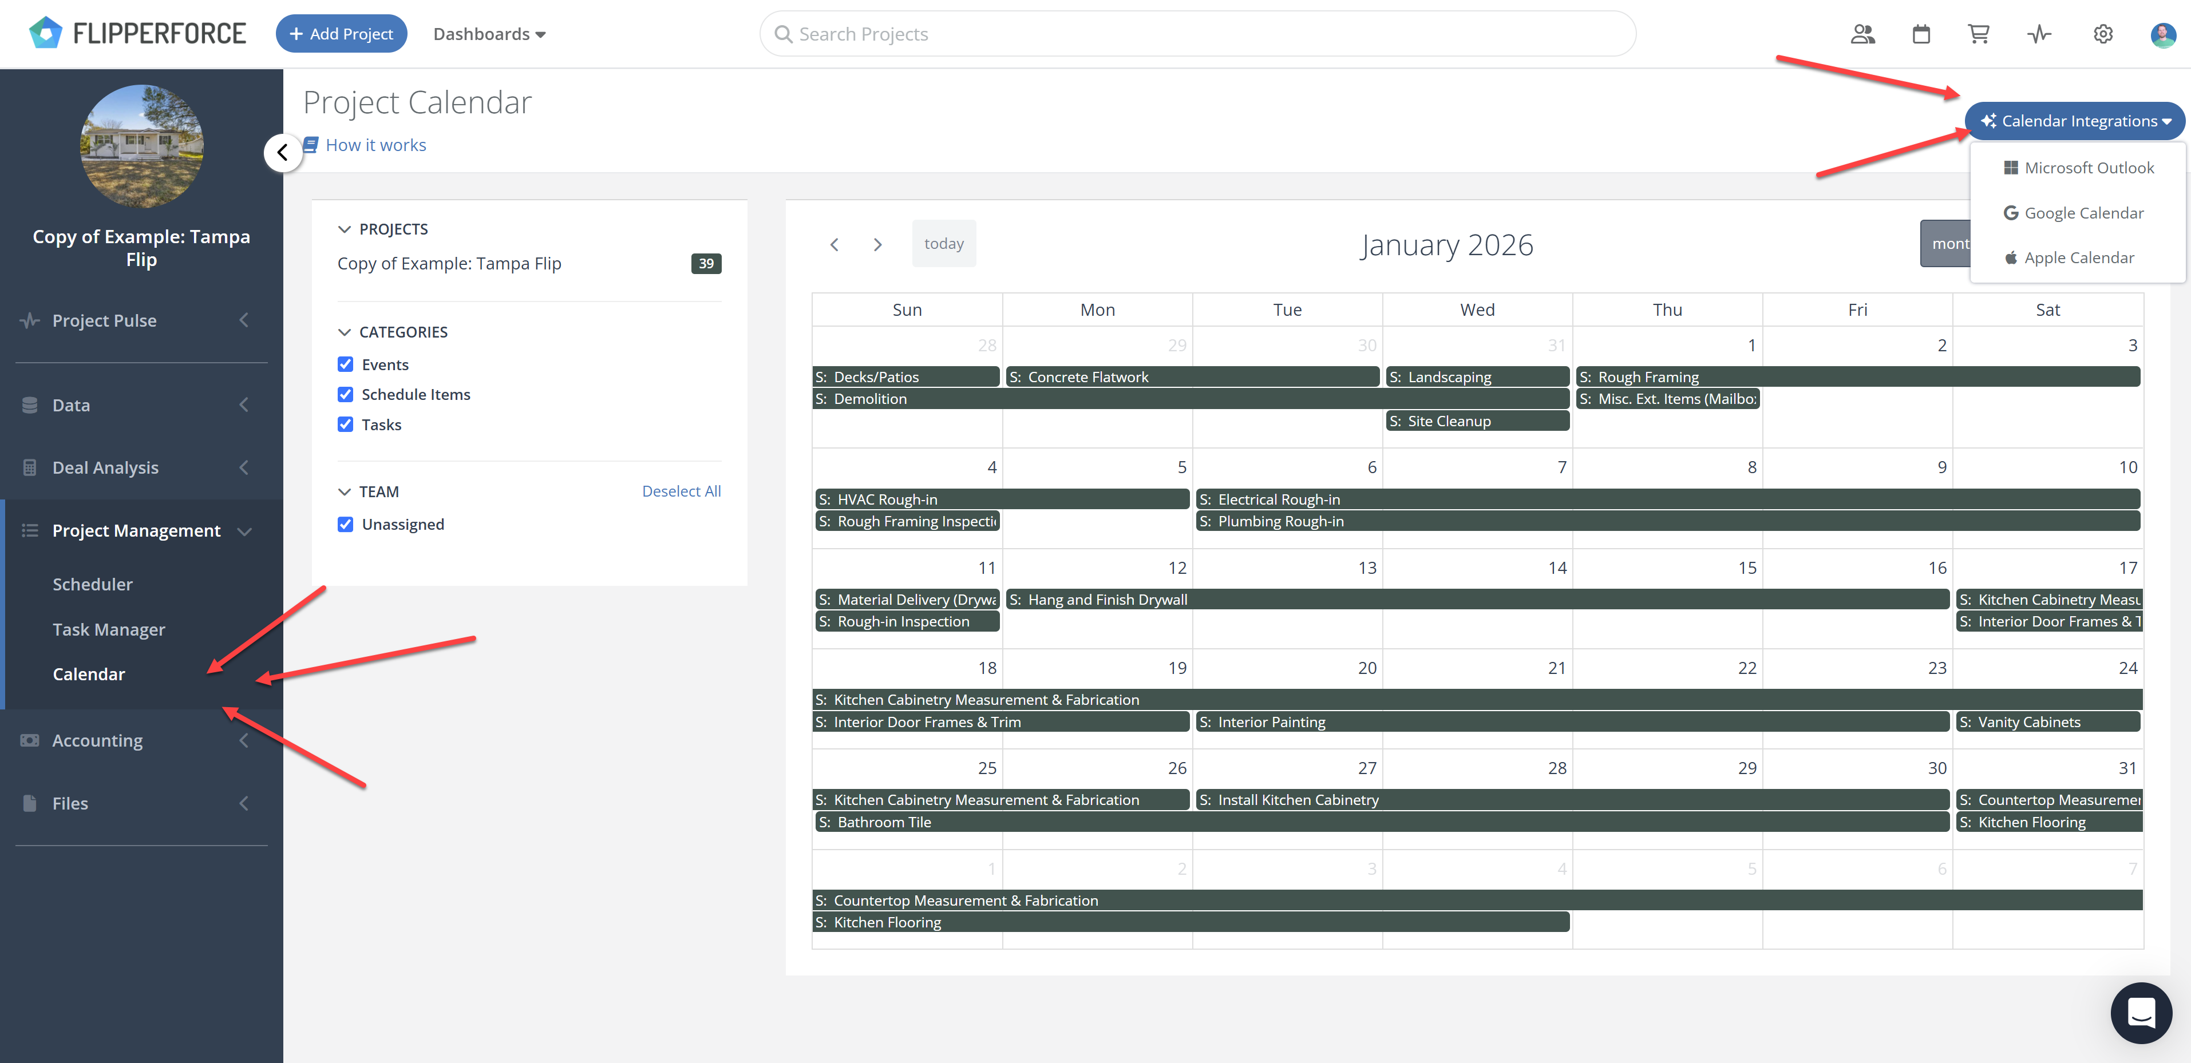This screenshot has height=1063, width=2191.
Task: Open Task Manager in sidebar
Action: (109, 630)
